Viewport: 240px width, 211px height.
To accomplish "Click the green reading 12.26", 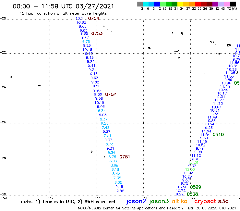I will tap(193, 162).
